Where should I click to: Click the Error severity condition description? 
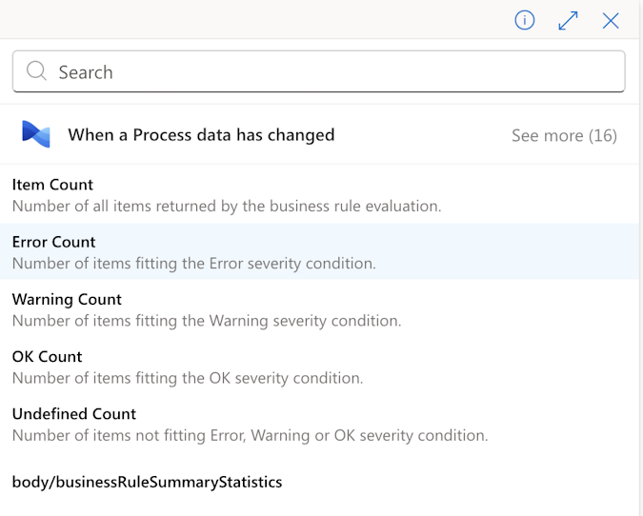(194, 263)
